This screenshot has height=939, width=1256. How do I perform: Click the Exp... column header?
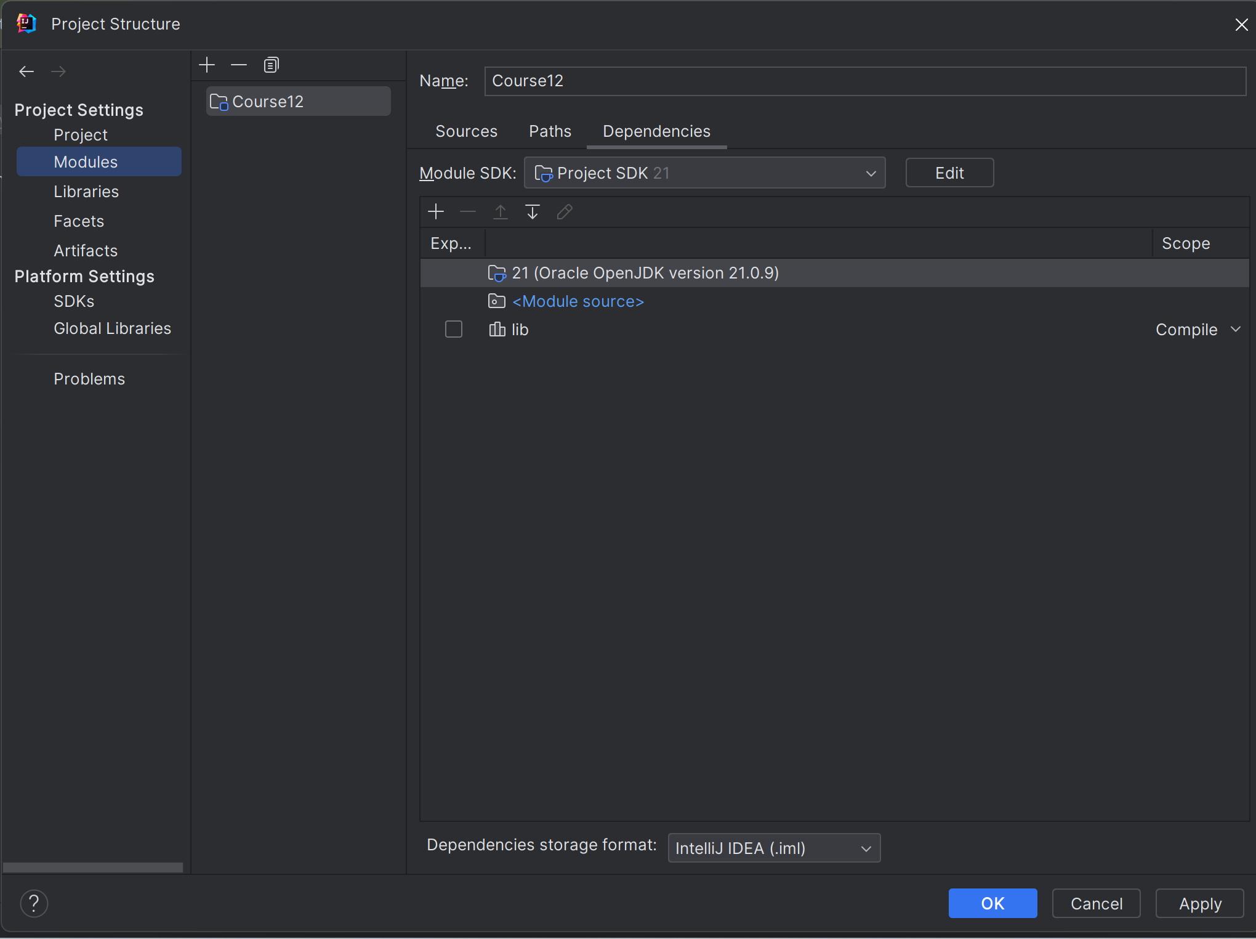(452, 243)
